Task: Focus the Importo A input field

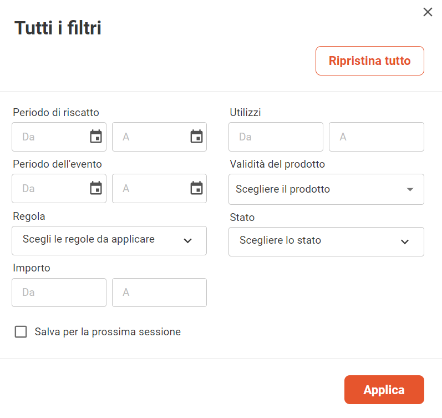Action: [159, 293]
